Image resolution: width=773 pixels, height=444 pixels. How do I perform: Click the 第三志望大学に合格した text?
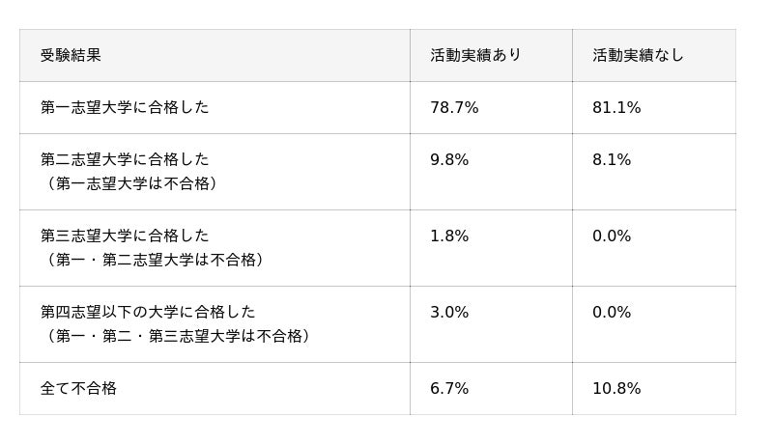(125, 236)
